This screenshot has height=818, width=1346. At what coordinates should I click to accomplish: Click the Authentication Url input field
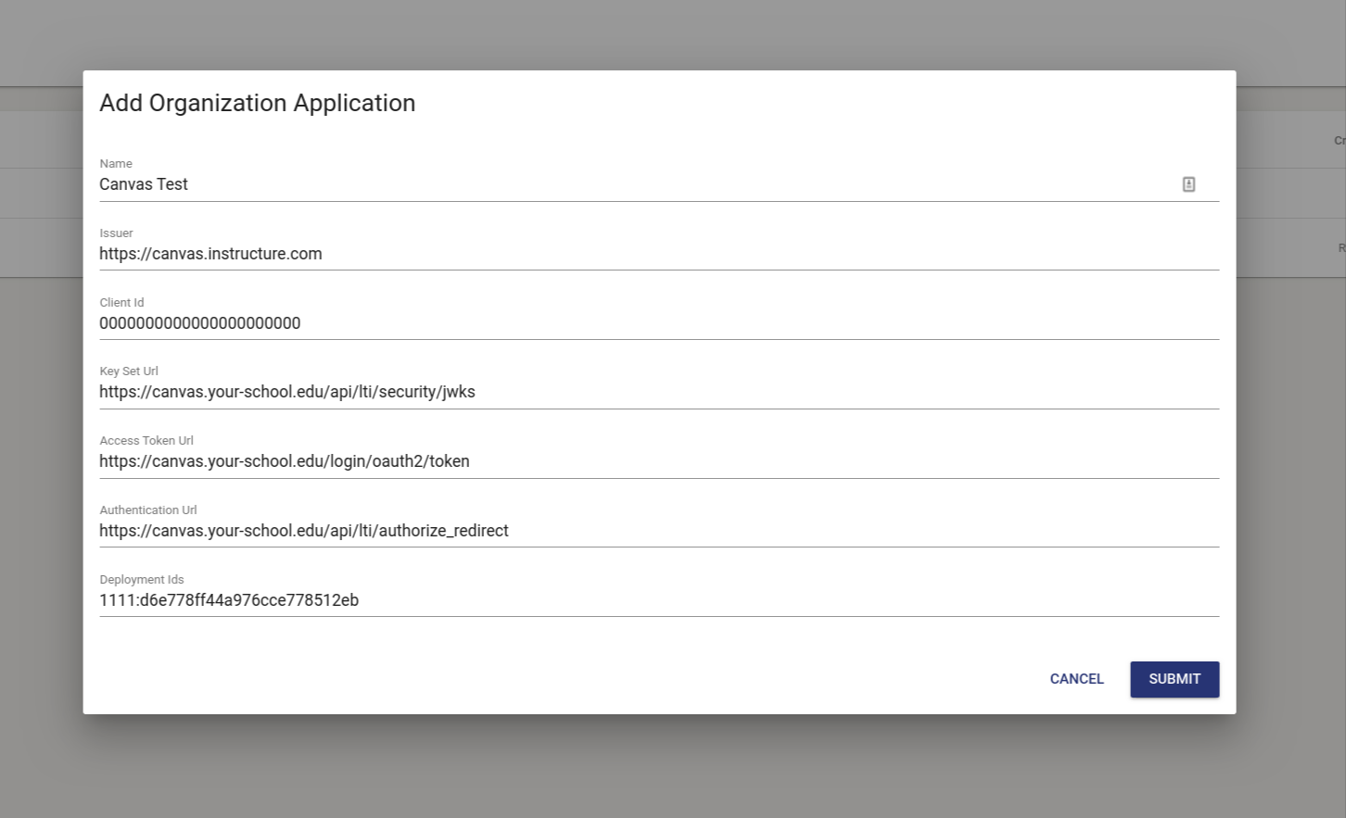coord(658,531)
